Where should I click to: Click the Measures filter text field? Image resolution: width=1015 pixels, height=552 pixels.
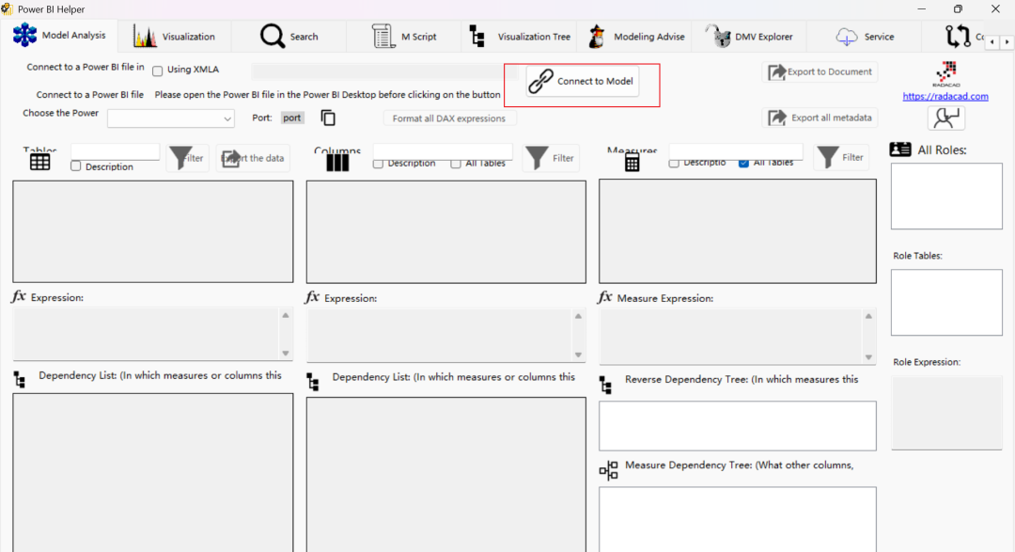[736, 151]
